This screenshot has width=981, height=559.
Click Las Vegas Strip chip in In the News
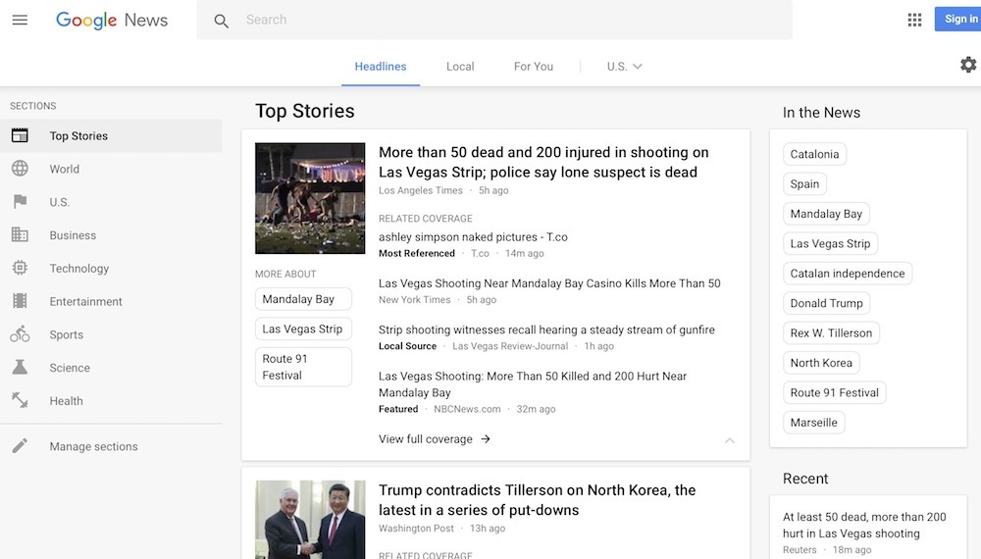[830, 243]
